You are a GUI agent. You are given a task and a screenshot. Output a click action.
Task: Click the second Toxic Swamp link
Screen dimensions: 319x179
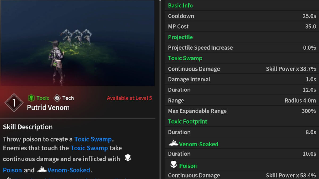[x=89, y=148]
